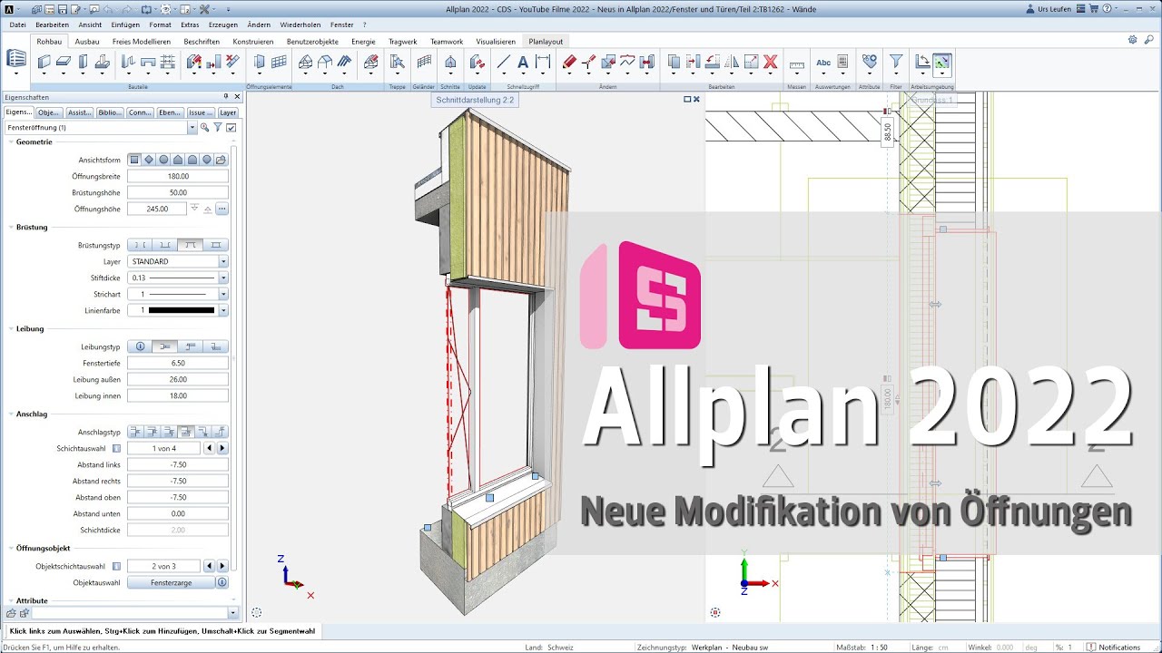Select the Abc Auswertungen tool
Image resolution: width=1162 pixels, height=653 pixels.
[x=823, y=63]
